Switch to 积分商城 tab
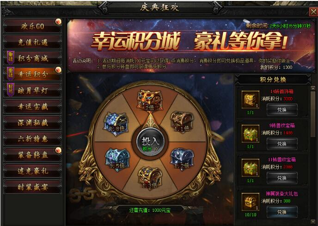Viewport: 318px width, 226px height. (x=32, y=58)
